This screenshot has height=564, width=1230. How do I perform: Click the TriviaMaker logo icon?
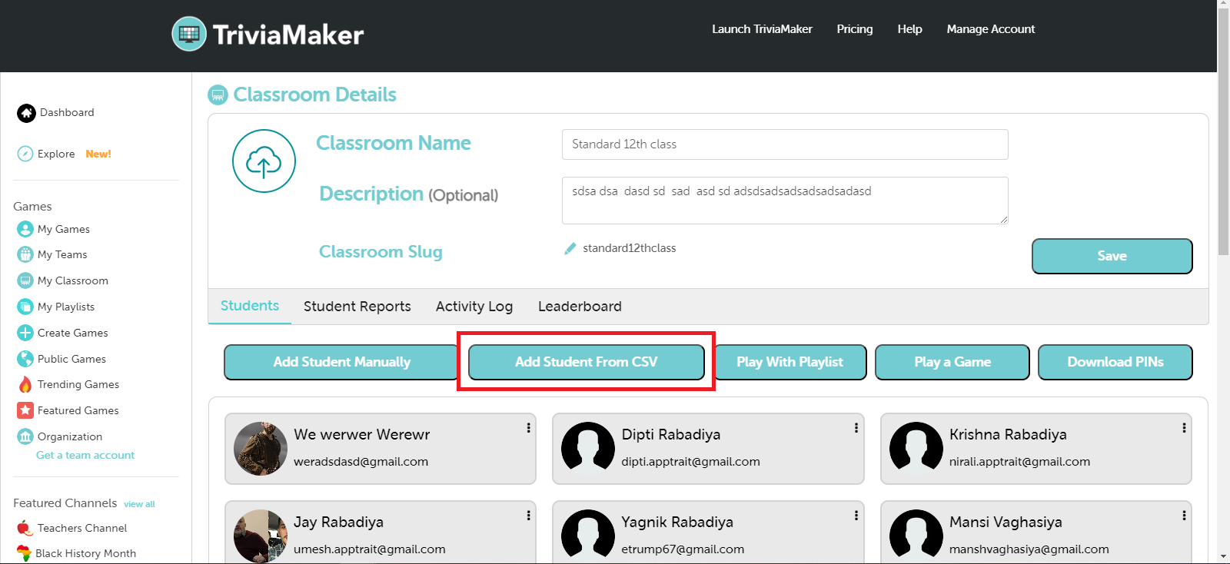189,34
